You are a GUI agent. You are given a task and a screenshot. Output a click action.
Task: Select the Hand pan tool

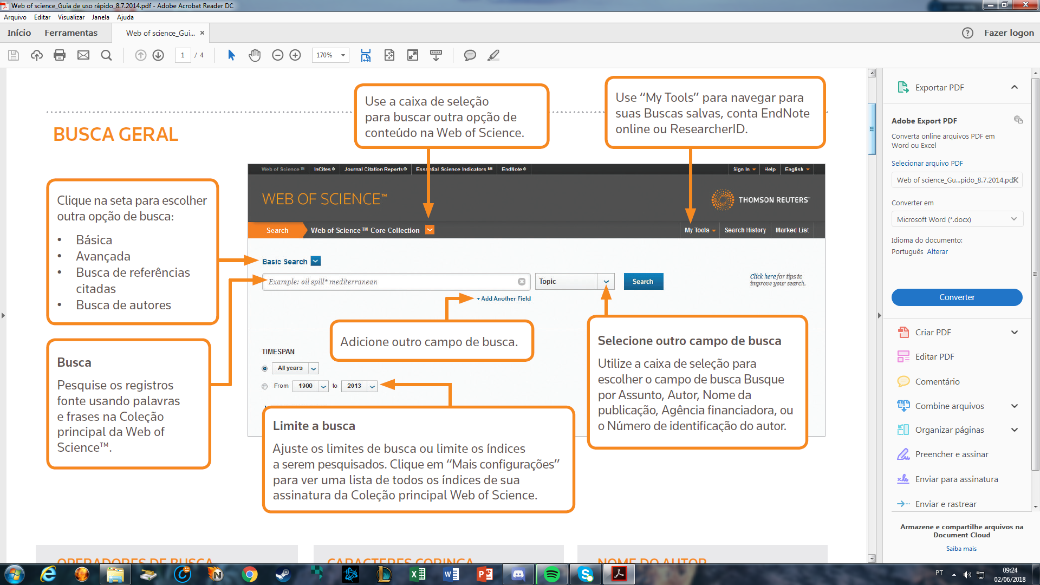click(255, 55)
